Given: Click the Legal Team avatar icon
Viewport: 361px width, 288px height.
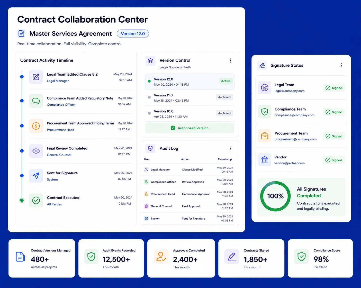Looking at the screenshot, I should [265, 88].
